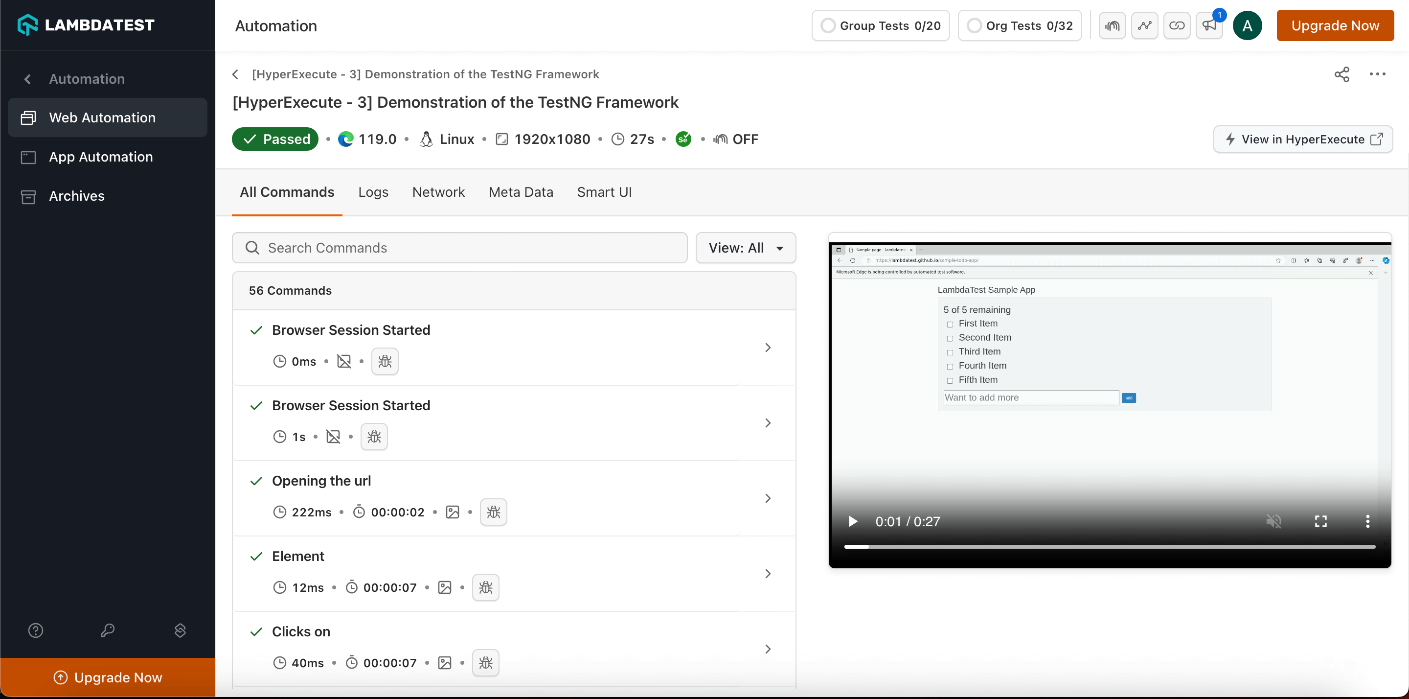Click the bug icon for 1s Browser Session

pyautogui.click(x=374, y=437)
